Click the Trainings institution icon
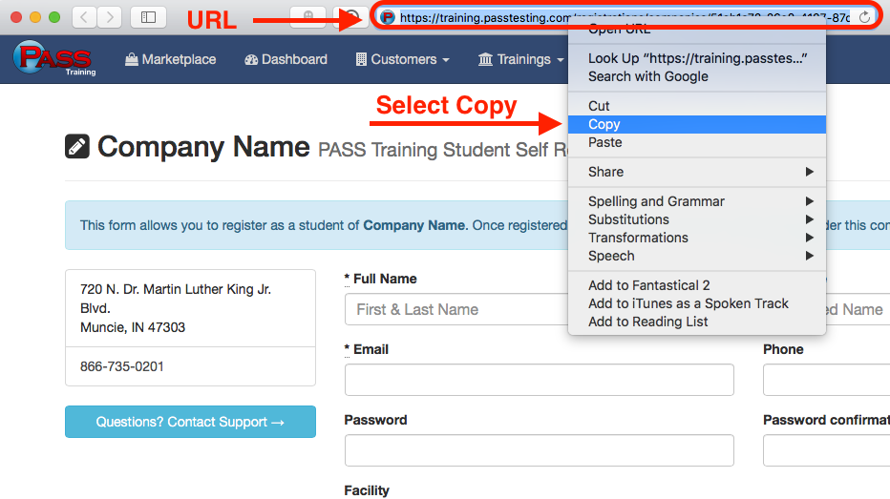Image resolution: width=890 pixels, height=499 pixels. 485,59
